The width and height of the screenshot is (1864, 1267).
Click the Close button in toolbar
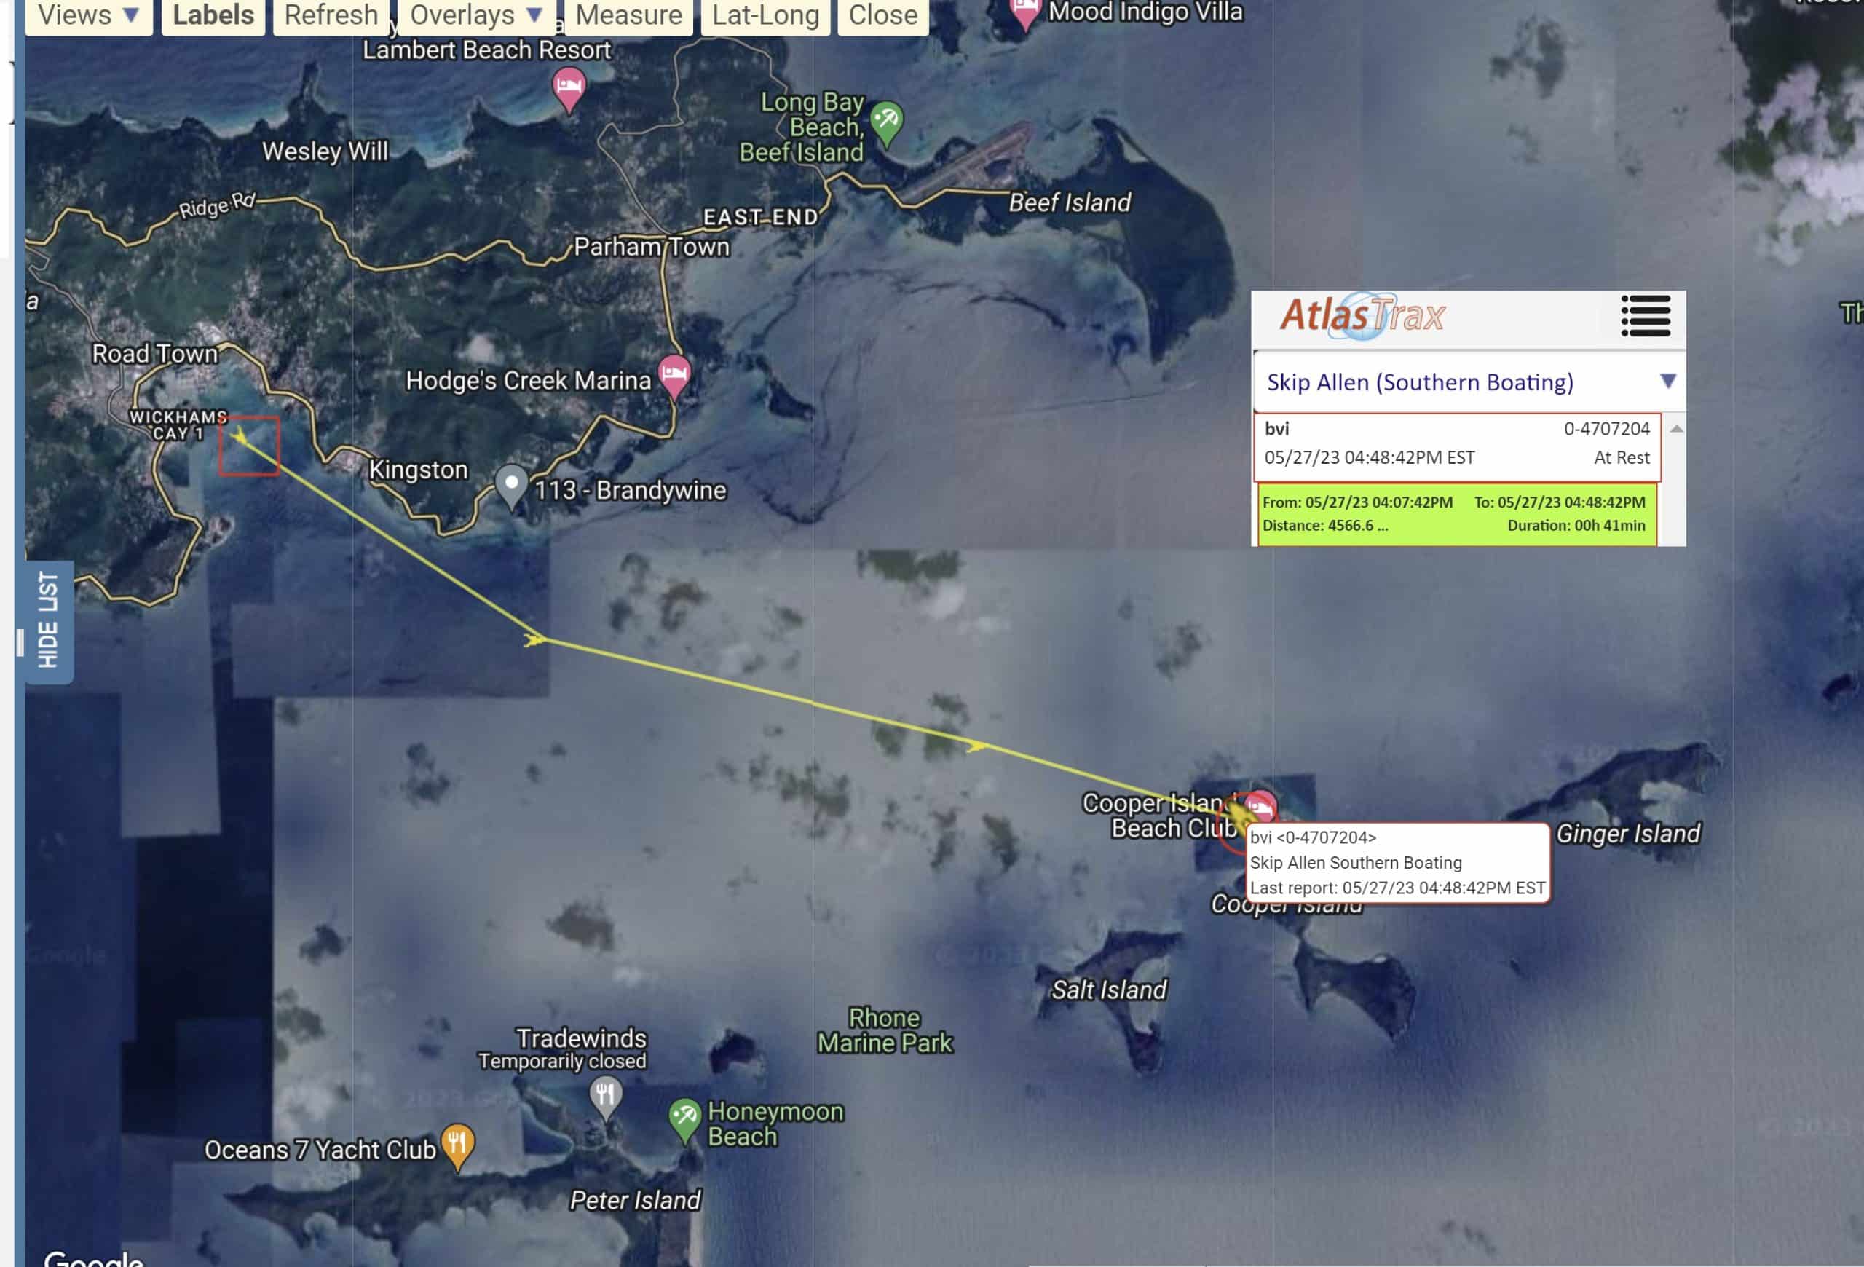pos(883,15)
